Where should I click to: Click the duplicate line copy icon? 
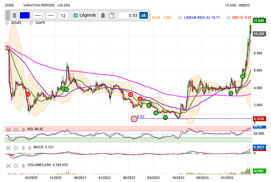click(112, 15)
